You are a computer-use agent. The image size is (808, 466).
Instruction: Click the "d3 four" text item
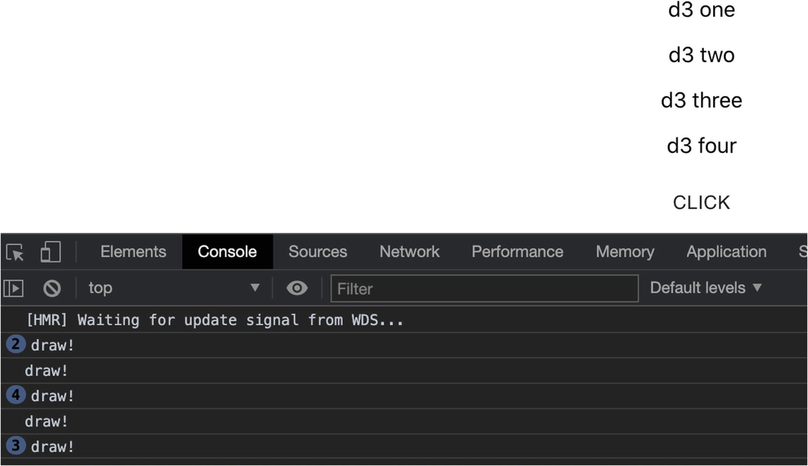point(701,146)
